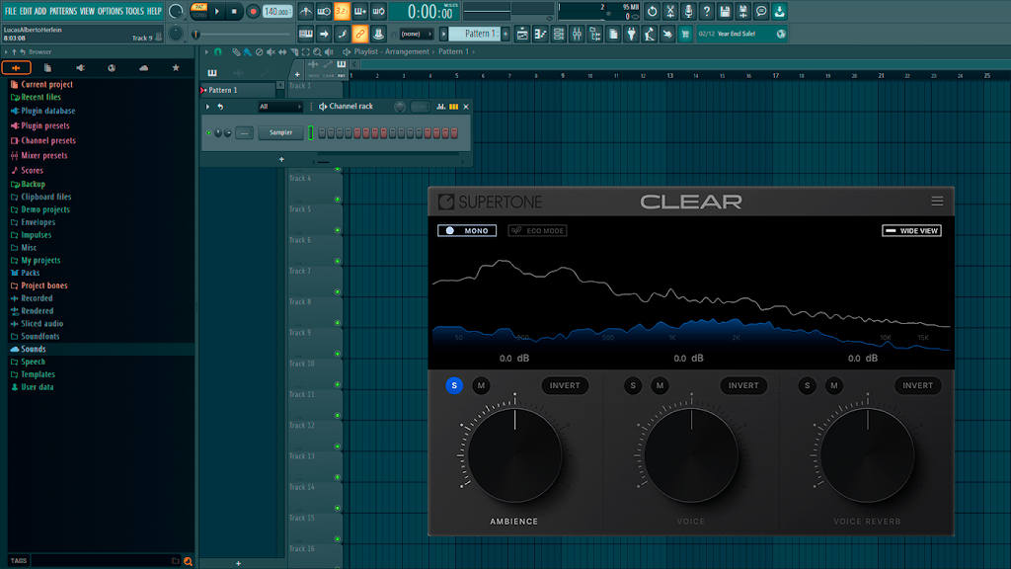Expand the Playlist options menu arrow
The image size is (1011, 569).
pos(206,51)
